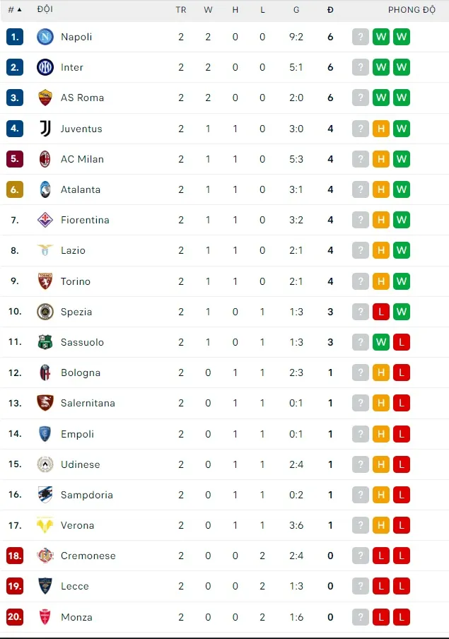Click the Lecce club crest
449x639 pixels.
(45, 586)
